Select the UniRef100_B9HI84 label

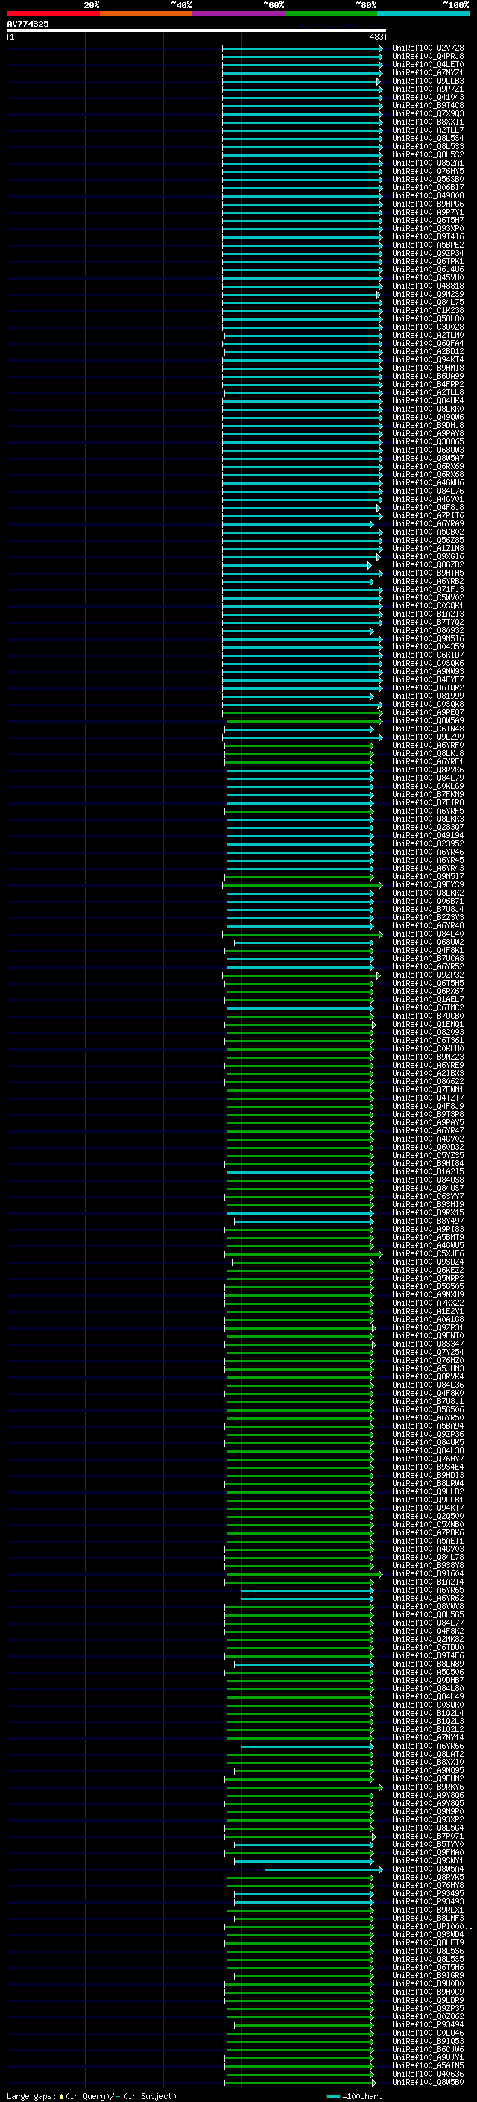[428, 1164]
